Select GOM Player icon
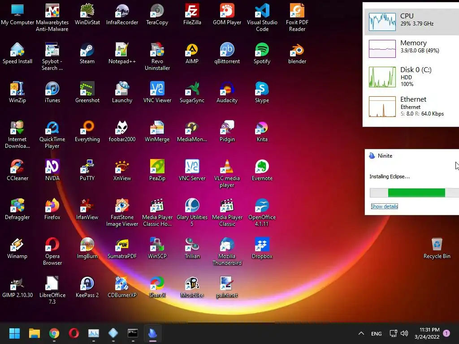The image size is (459, 344). (227, 15)
